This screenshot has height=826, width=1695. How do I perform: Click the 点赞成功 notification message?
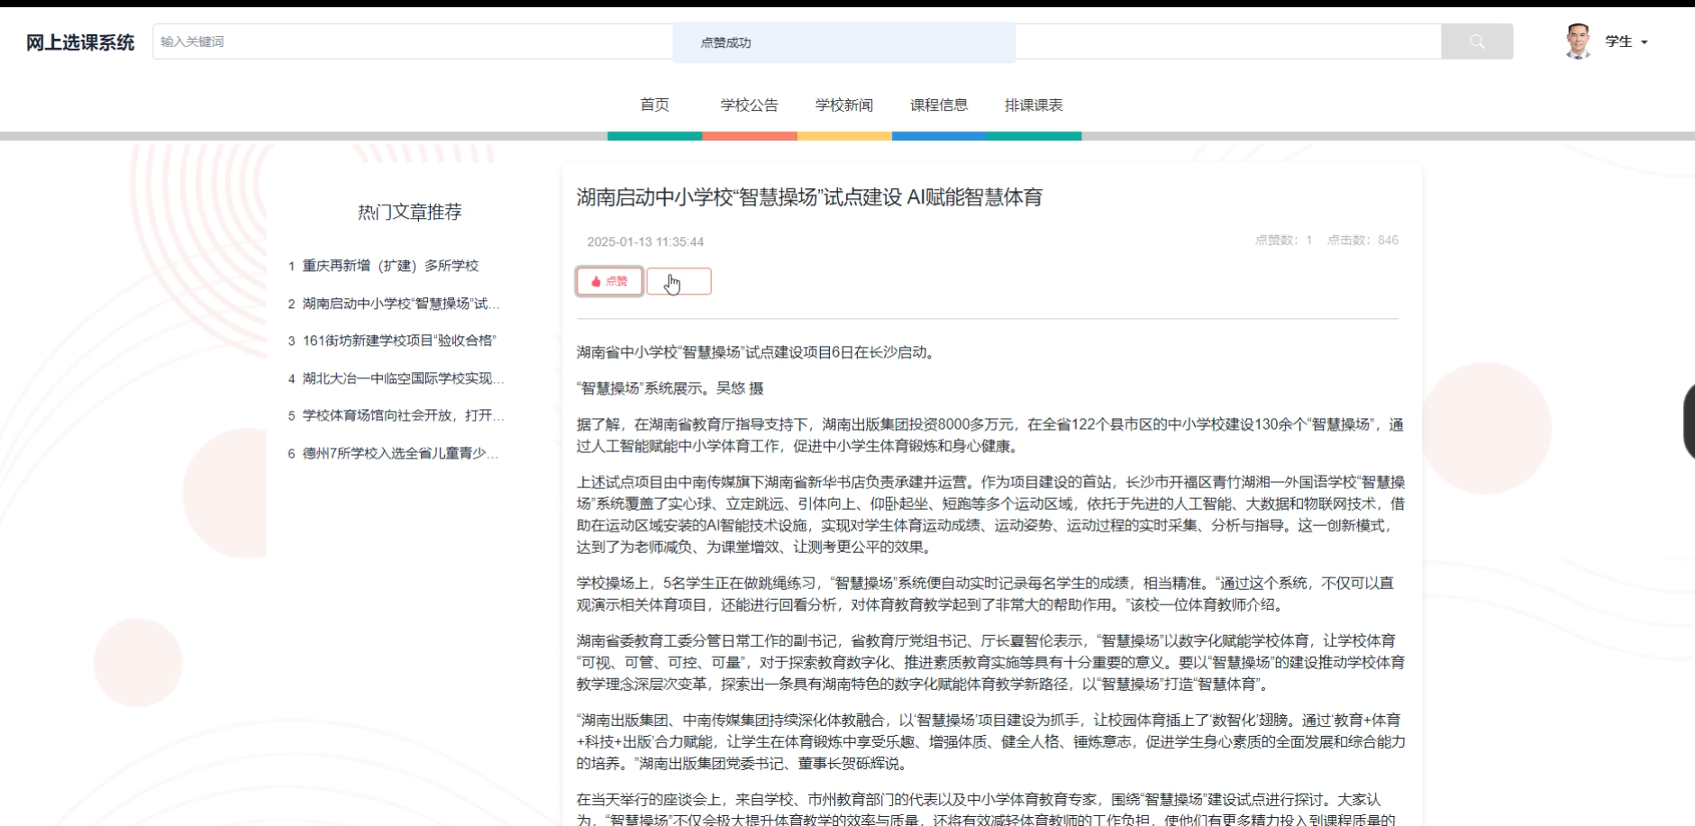[x=844, y=42]
